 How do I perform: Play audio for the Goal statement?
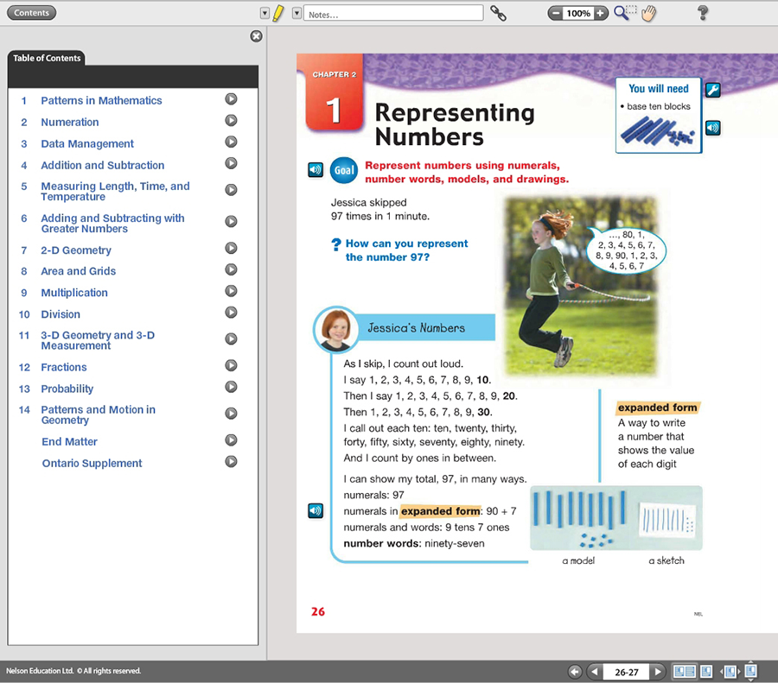coord(316,170)
